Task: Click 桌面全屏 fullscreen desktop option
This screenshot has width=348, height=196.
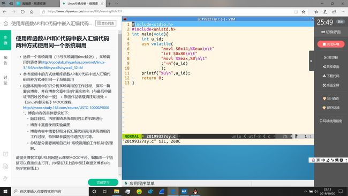Action: click(x=331, y=85)
